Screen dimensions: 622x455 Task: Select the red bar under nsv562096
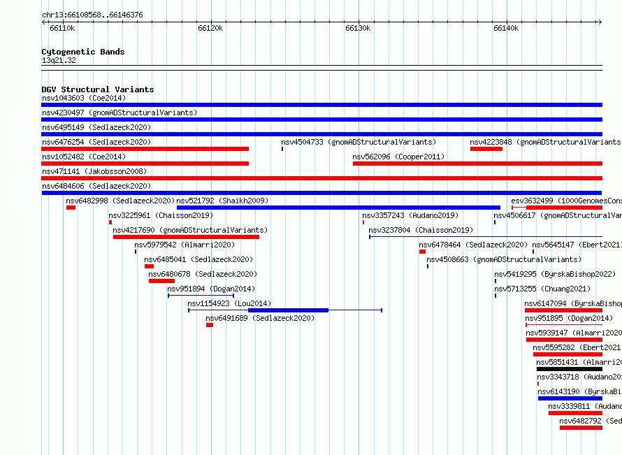477,164
